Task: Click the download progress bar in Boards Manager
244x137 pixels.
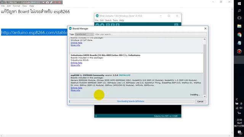Action: tap(132, 101)
